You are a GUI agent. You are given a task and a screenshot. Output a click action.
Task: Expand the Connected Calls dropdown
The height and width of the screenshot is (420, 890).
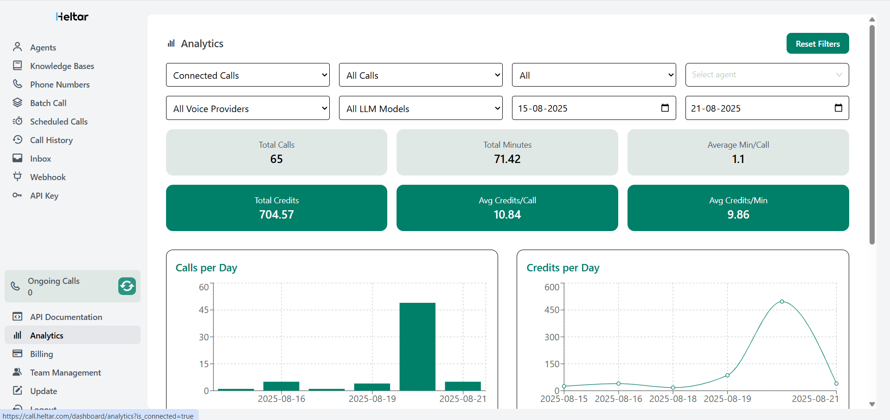pyautogui.click(x=248, y=75)
